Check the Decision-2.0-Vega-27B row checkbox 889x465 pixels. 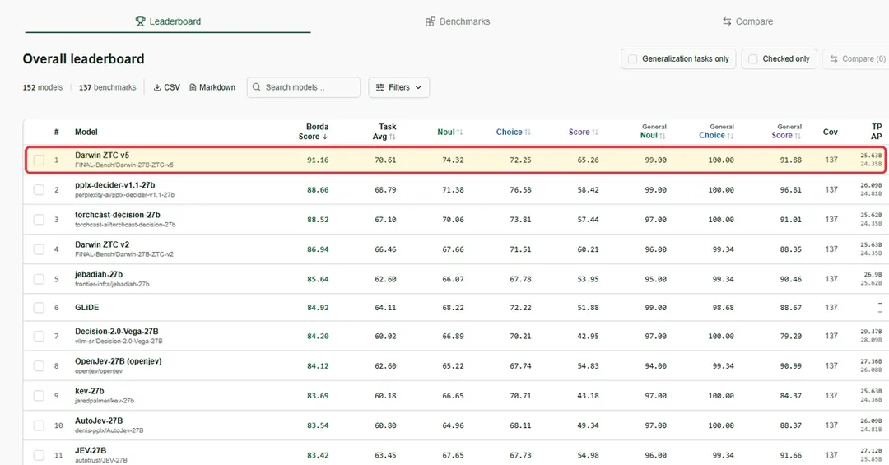pos(39,336)
